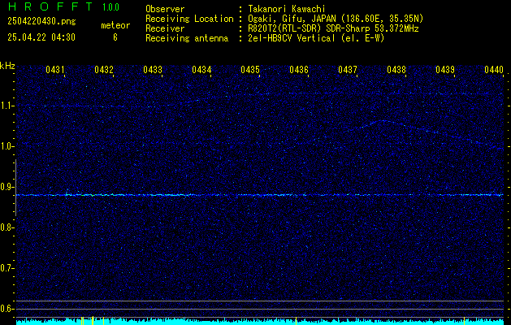Click the 0435 time axis label

(250, 69)
